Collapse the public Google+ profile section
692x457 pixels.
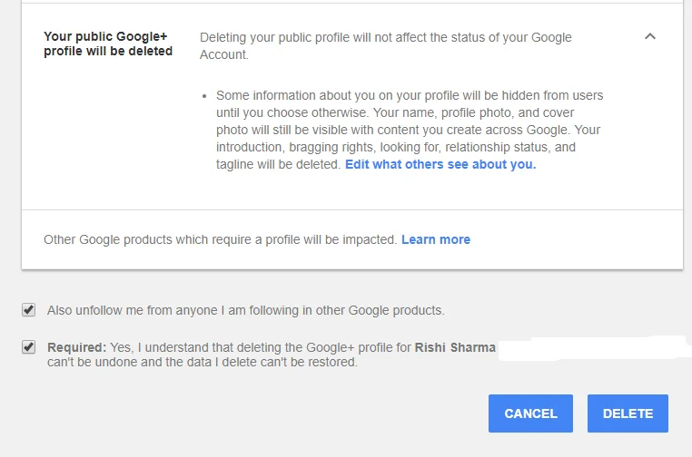tap(649, 36)
